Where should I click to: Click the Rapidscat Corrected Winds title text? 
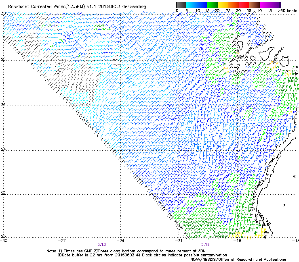click(x=77, y=6)
